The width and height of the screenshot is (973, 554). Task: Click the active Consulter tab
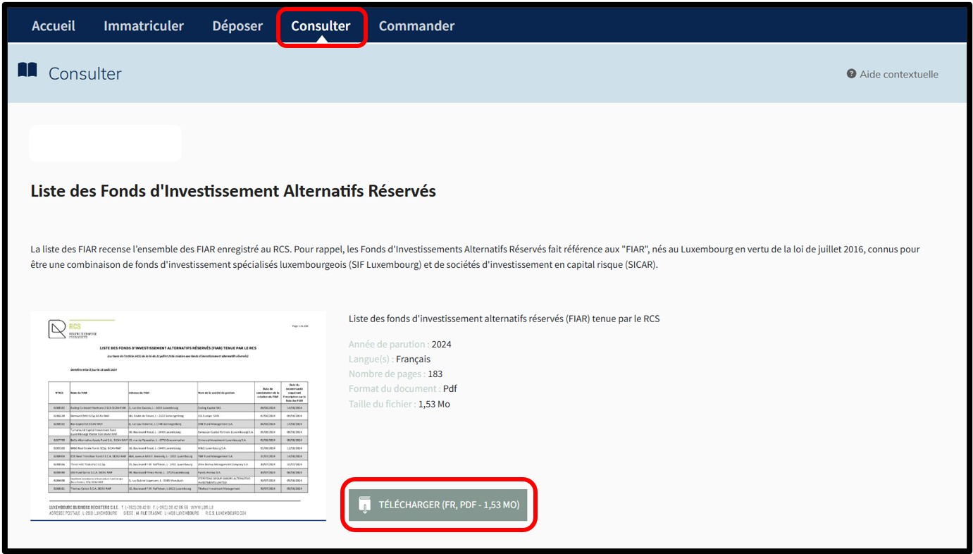pos(321,26)
